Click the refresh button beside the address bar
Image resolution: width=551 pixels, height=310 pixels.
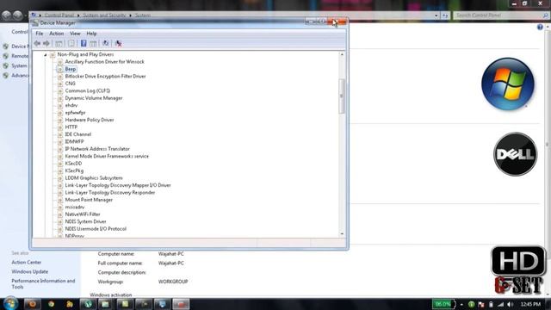coord(445,15)
